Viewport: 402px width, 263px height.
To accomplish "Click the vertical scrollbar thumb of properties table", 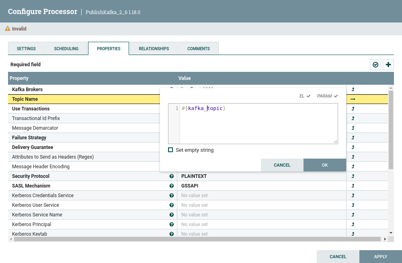I will (x=391, y=130).
